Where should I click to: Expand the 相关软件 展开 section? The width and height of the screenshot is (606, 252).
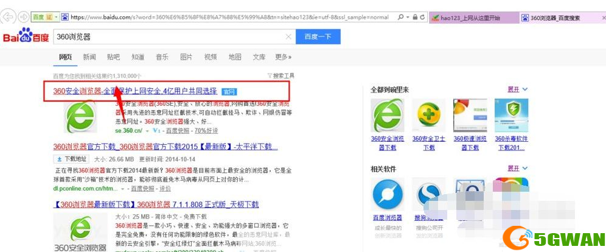[518, 169]
